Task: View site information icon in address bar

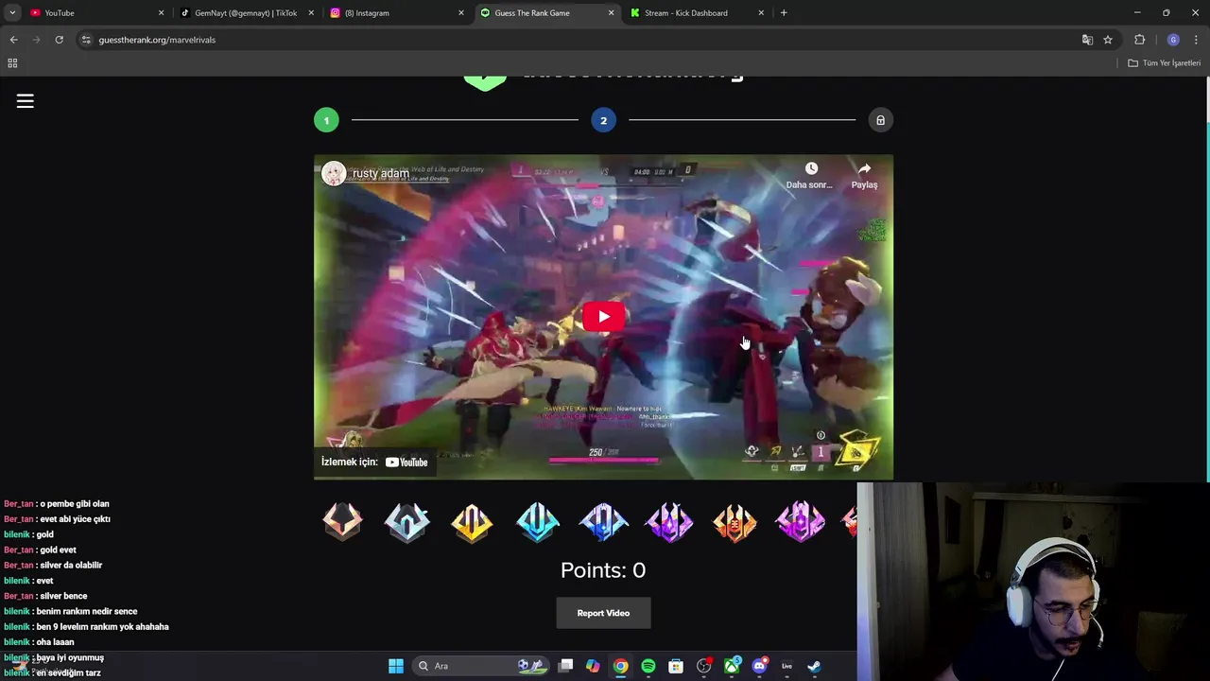Action: (86, 40)
